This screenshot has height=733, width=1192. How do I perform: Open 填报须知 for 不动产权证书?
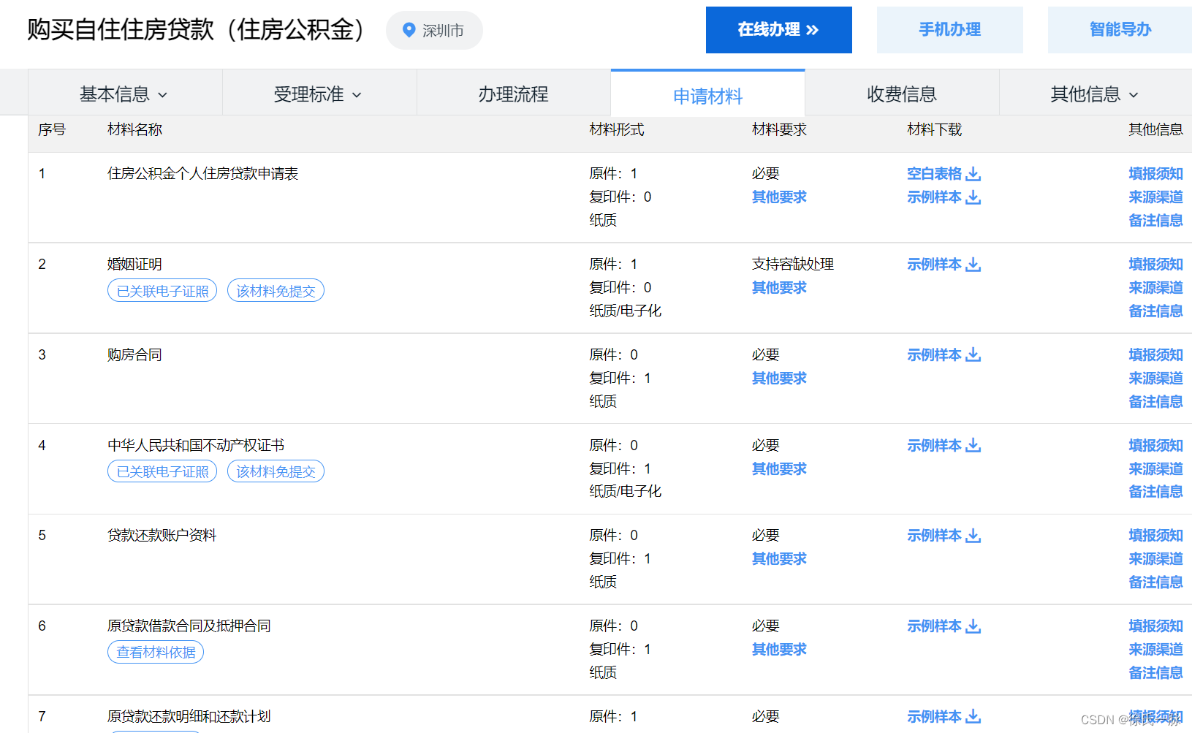point(1155,446)
